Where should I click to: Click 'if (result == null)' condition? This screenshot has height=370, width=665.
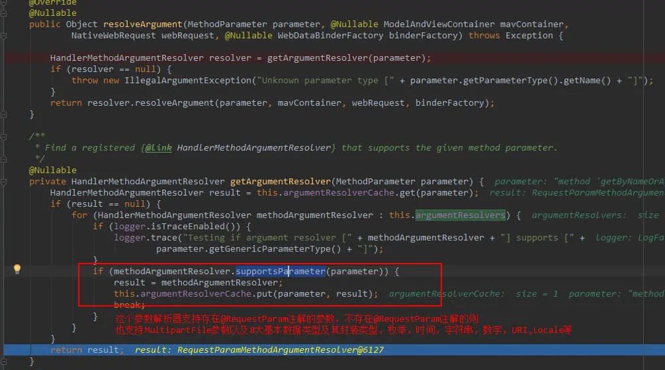point(106,204)
